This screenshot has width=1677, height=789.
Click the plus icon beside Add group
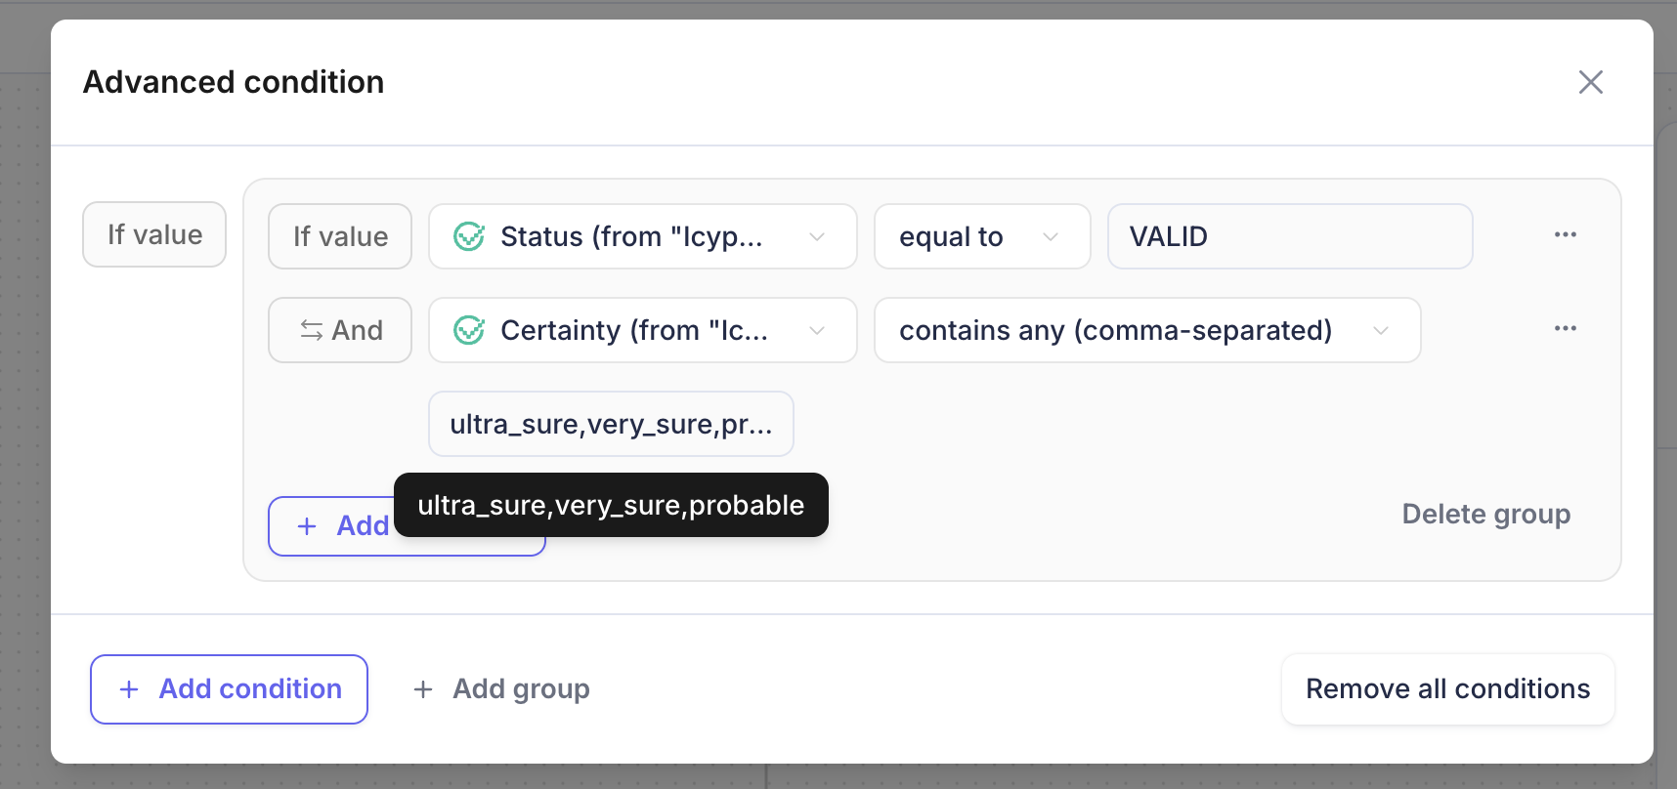[423, 689]
